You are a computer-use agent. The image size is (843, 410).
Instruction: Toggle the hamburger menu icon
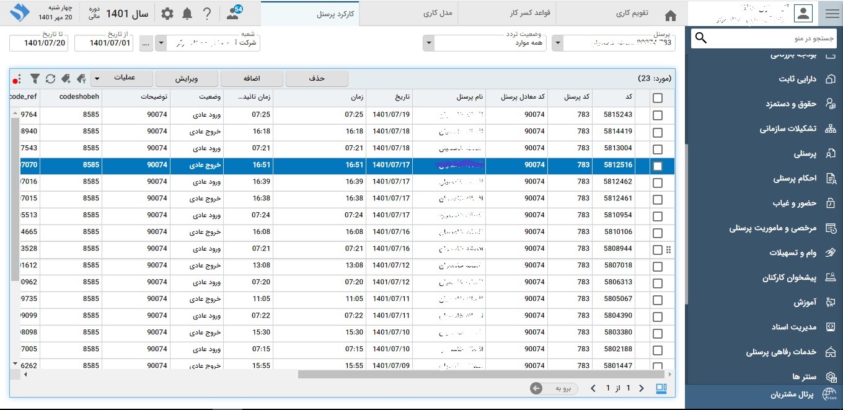831,14
